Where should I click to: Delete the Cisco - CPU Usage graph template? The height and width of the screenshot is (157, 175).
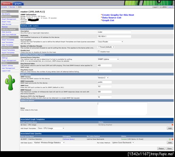172,125
